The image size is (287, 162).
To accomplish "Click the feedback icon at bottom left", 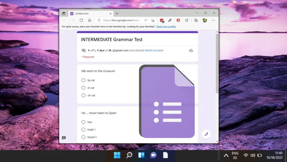I will (64, 138).
